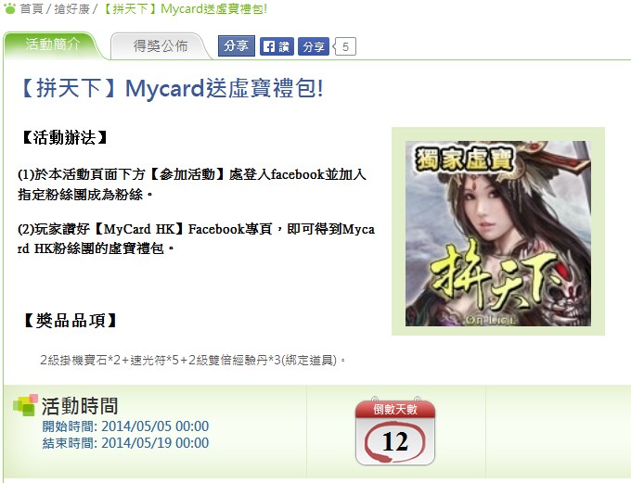Open the 首頁 breadcrumb link
The height and width of the screenshot is (483, 631).
point(32,9)
